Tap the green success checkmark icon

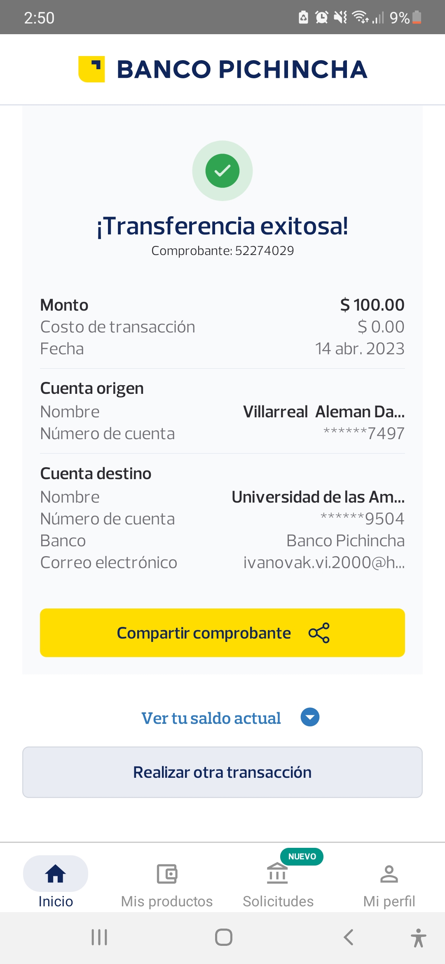pyautogui.click(x=222, y=171)
